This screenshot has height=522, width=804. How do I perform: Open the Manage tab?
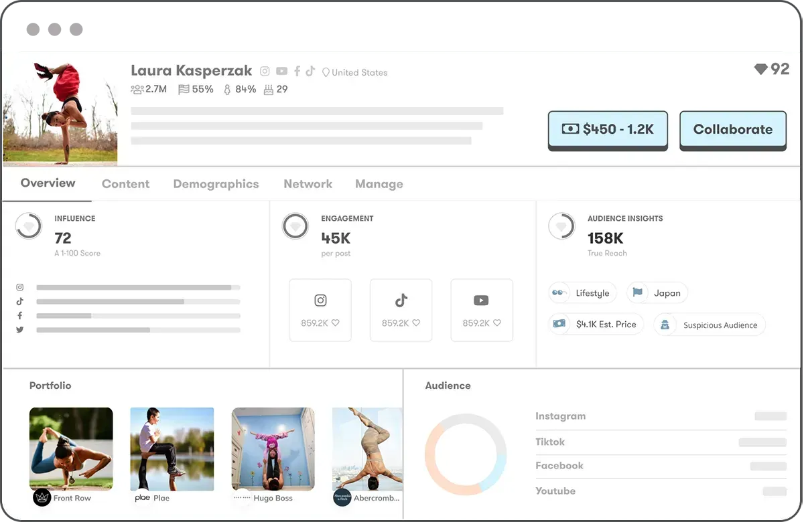379,184
